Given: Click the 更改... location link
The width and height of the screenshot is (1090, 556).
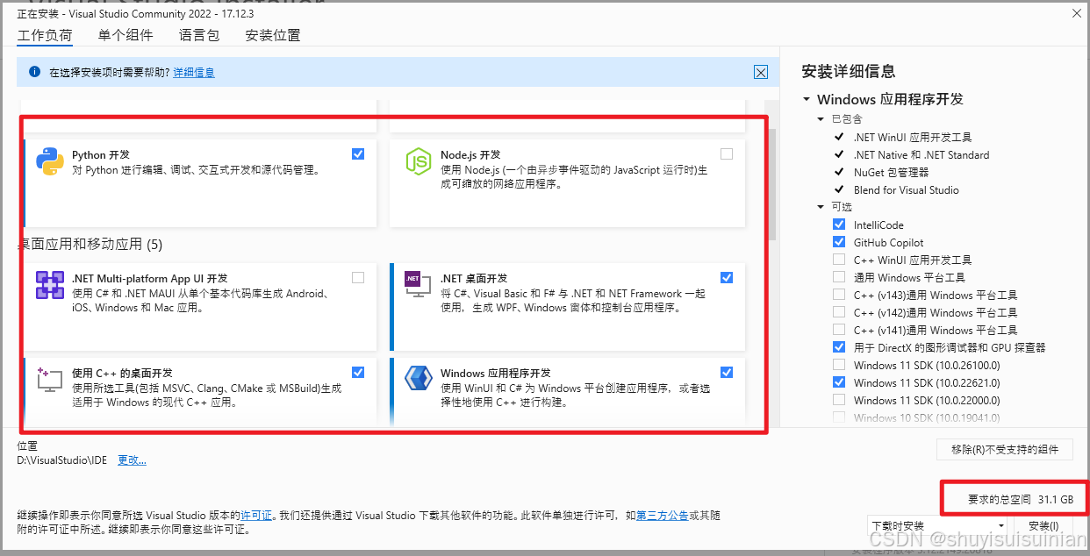Looking at the screenshot, I should click(133, 460).
